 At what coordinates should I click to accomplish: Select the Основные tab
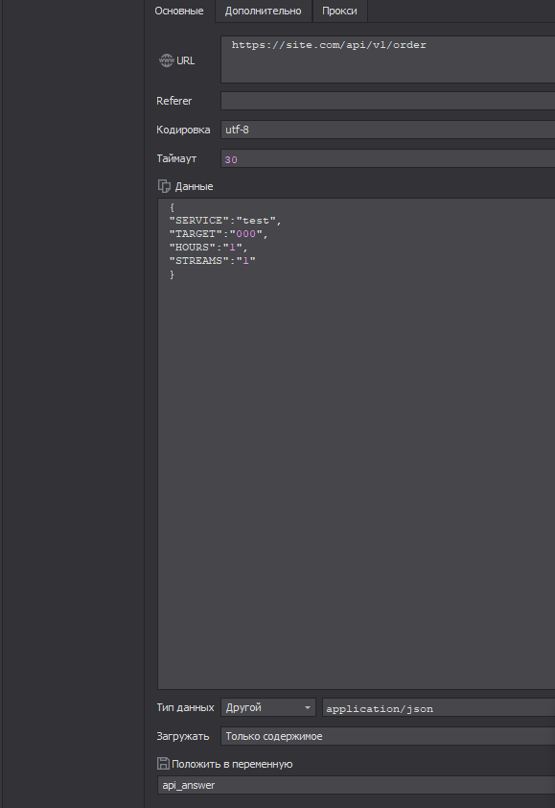[179, 11]
